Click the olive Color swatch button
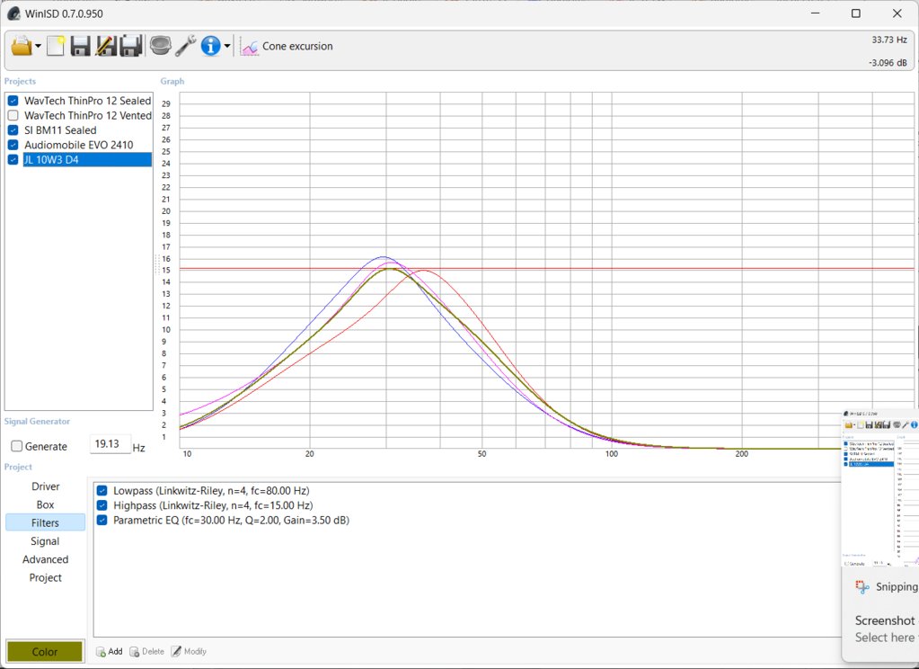The image size is (919, 669). coord(45,651)
